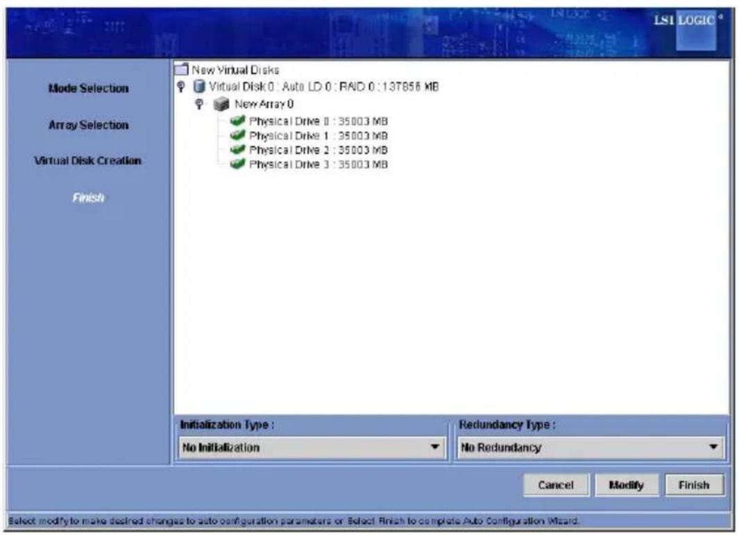Select the New Virtual Disks label
739x535 pixels.
(x=236, y=70)
